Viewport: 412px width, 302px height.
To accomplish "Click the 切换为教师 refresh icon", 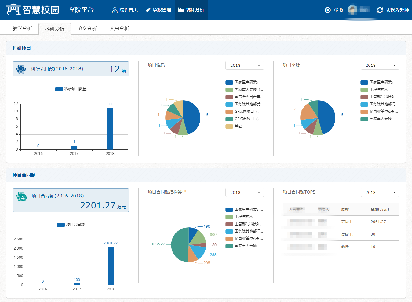I will (x=380, y=10).
